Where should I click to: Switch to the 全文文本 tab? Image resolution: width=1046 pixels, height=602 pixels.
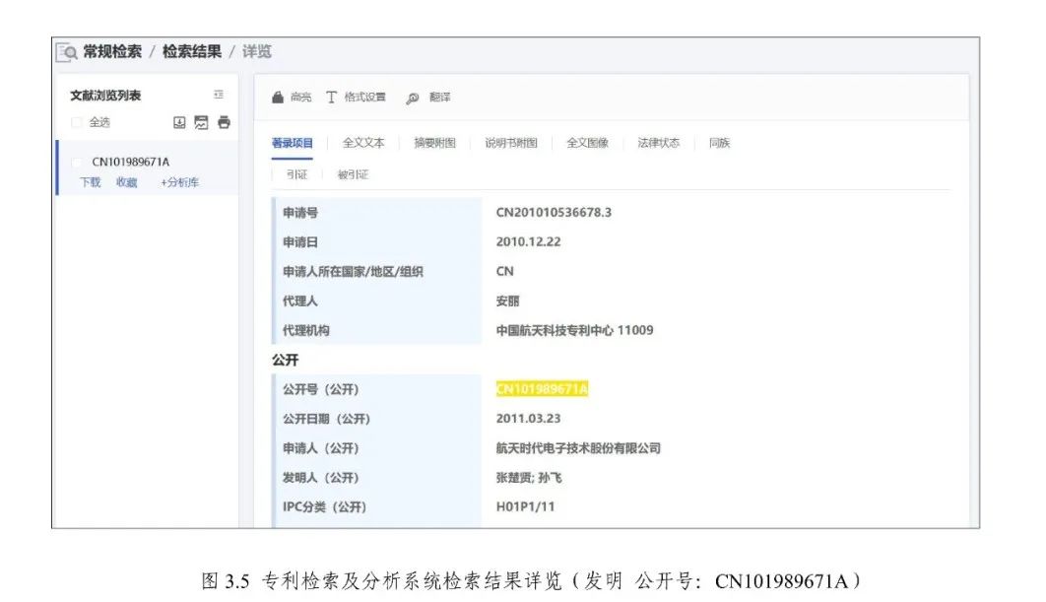(x=363, y=143)
